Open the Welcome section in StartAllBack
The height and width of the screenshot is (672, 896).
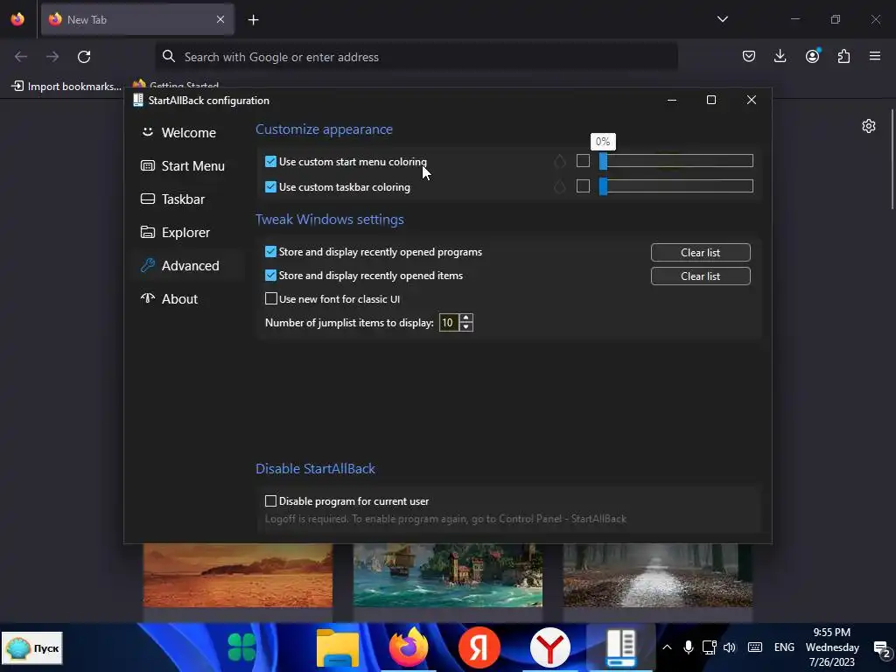pyautogui.click(x=178, y=133)
